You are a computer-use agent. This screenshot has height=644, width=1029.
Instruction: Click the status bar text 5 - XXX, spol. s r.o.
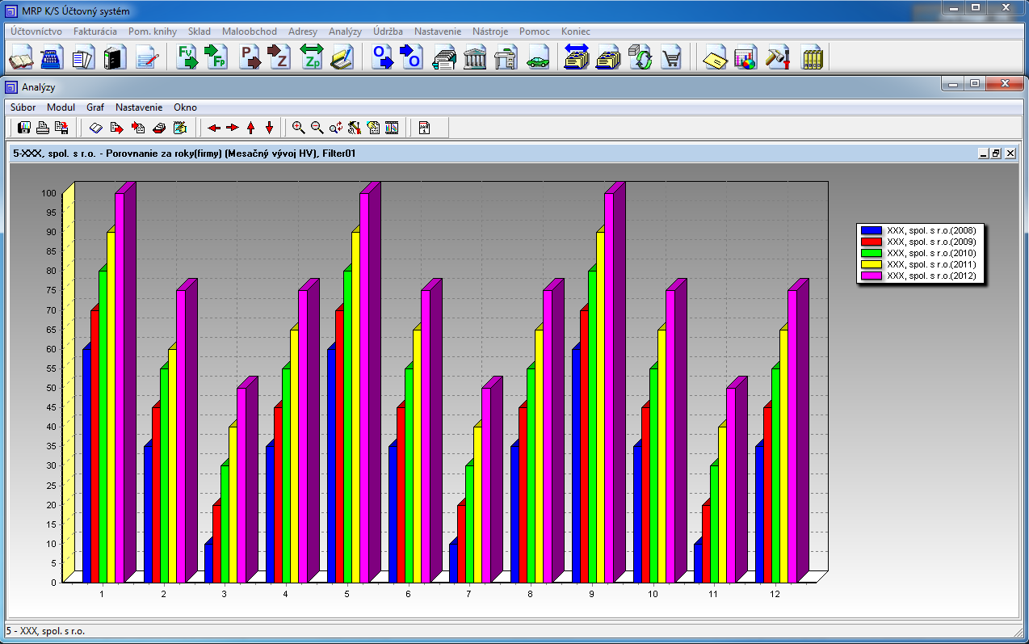pos(45,631)
